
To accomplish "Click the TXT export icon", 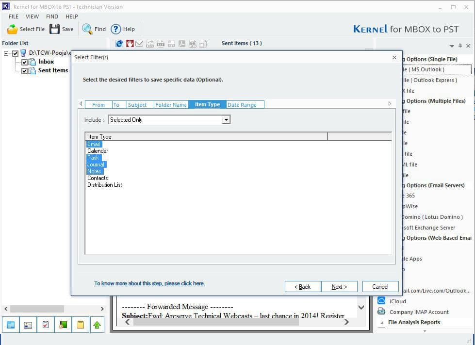I will pyautogui.click(x=161, y=44).
